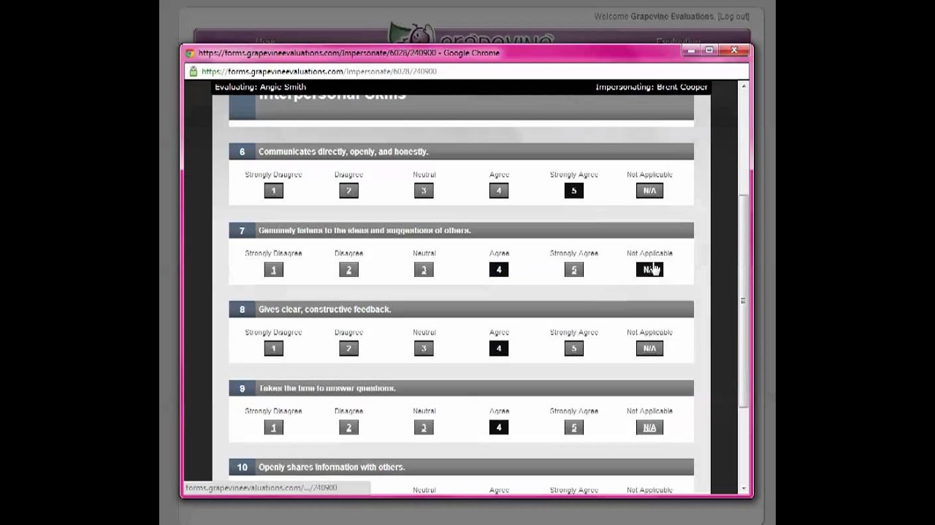Screen dimensions: 935x525
Task: Mark question 6 as N/A
Action: [649, 191]
